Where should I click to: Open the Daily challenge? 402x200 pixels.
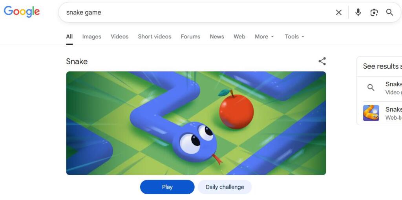pos(225,187)
